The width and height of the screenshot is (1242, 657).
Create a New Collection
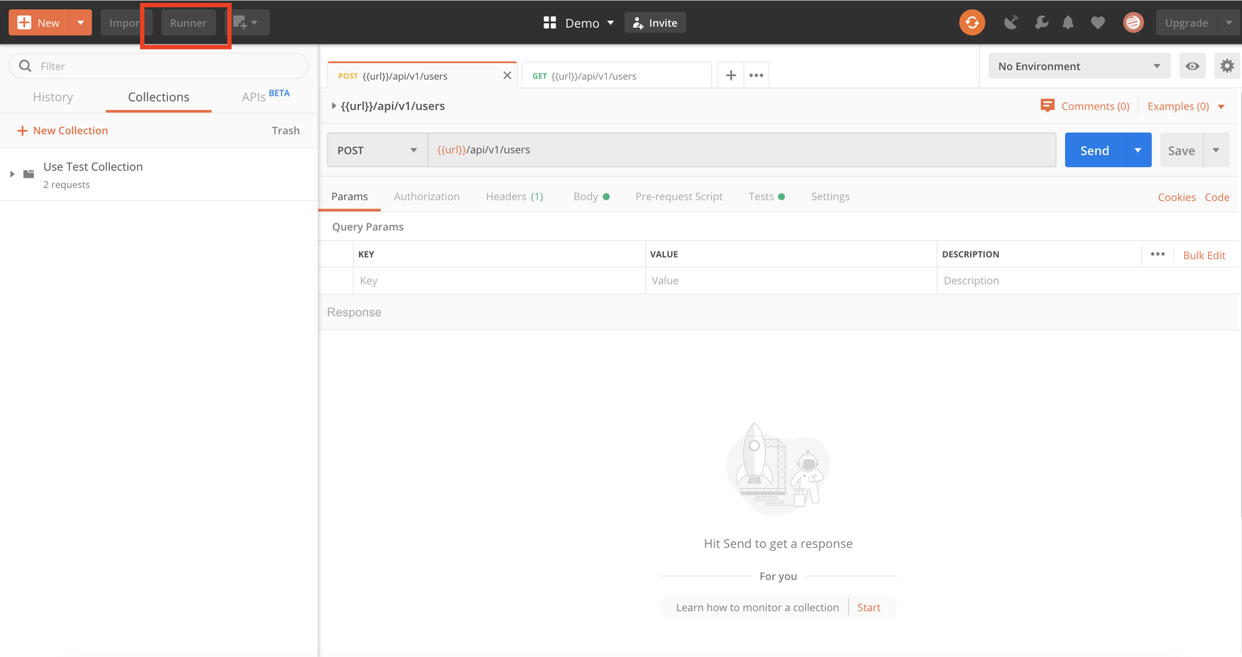click(62, 130)
